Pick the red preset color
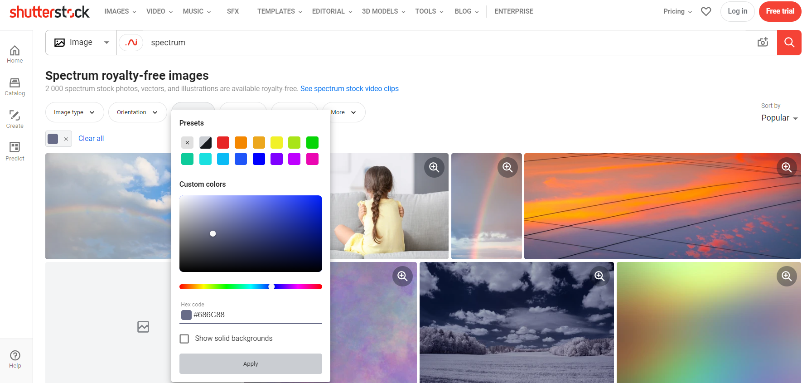 click(x=223, y=143)
